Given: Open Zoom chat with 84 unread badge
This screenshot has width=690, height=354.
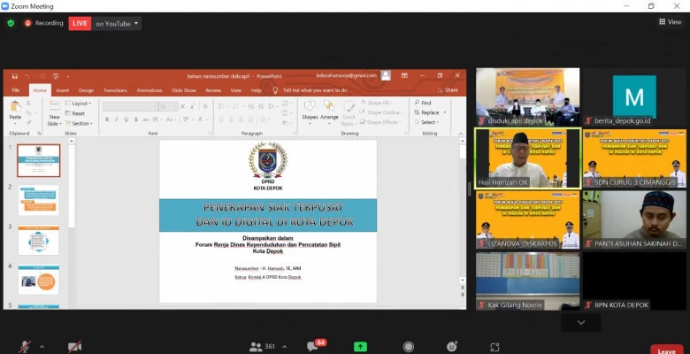Looking at the screenshot, I should [316, 346].
